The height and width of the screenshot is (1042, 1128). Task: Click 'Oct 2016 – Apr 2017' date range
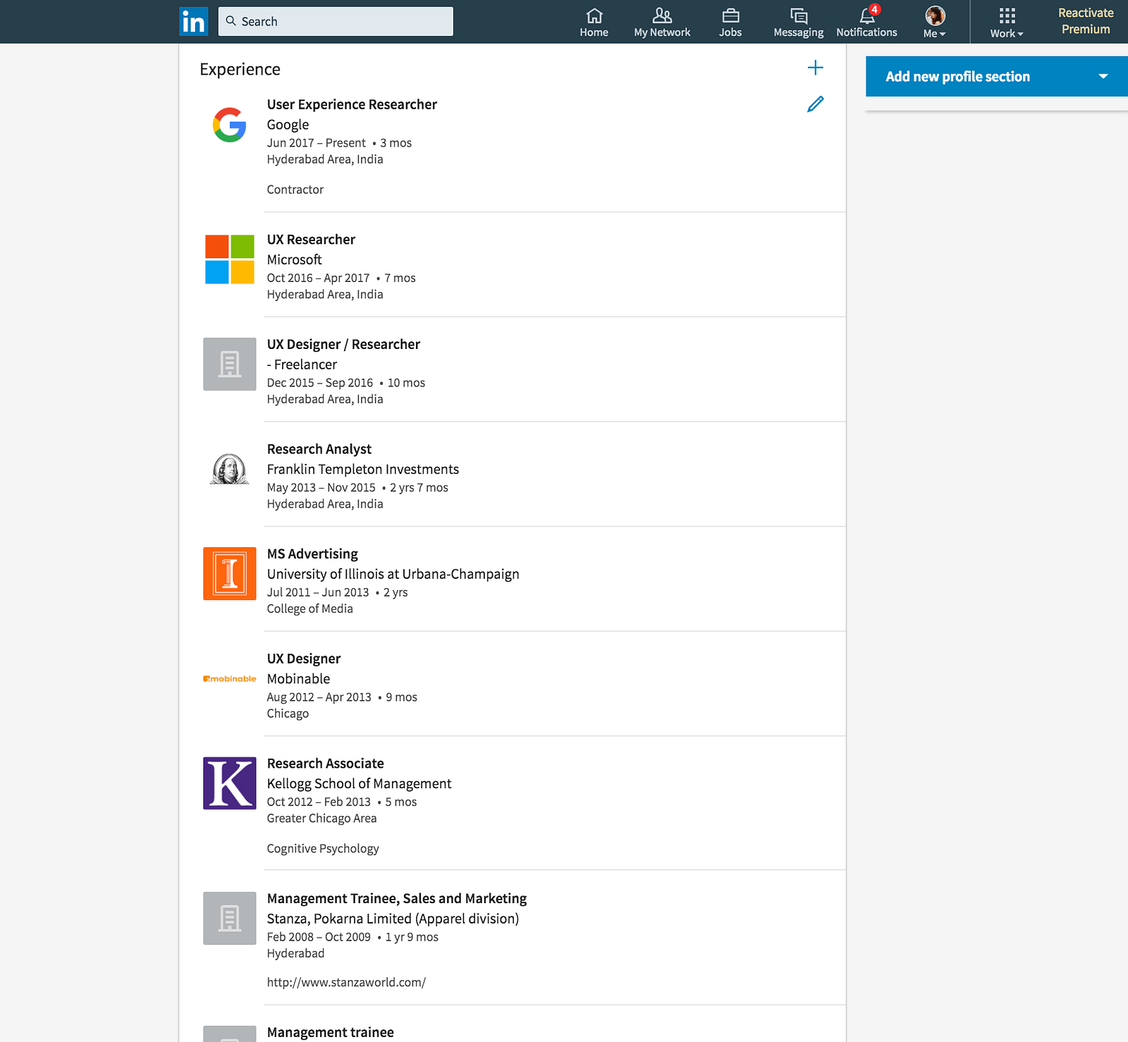(x=318, y=278)
